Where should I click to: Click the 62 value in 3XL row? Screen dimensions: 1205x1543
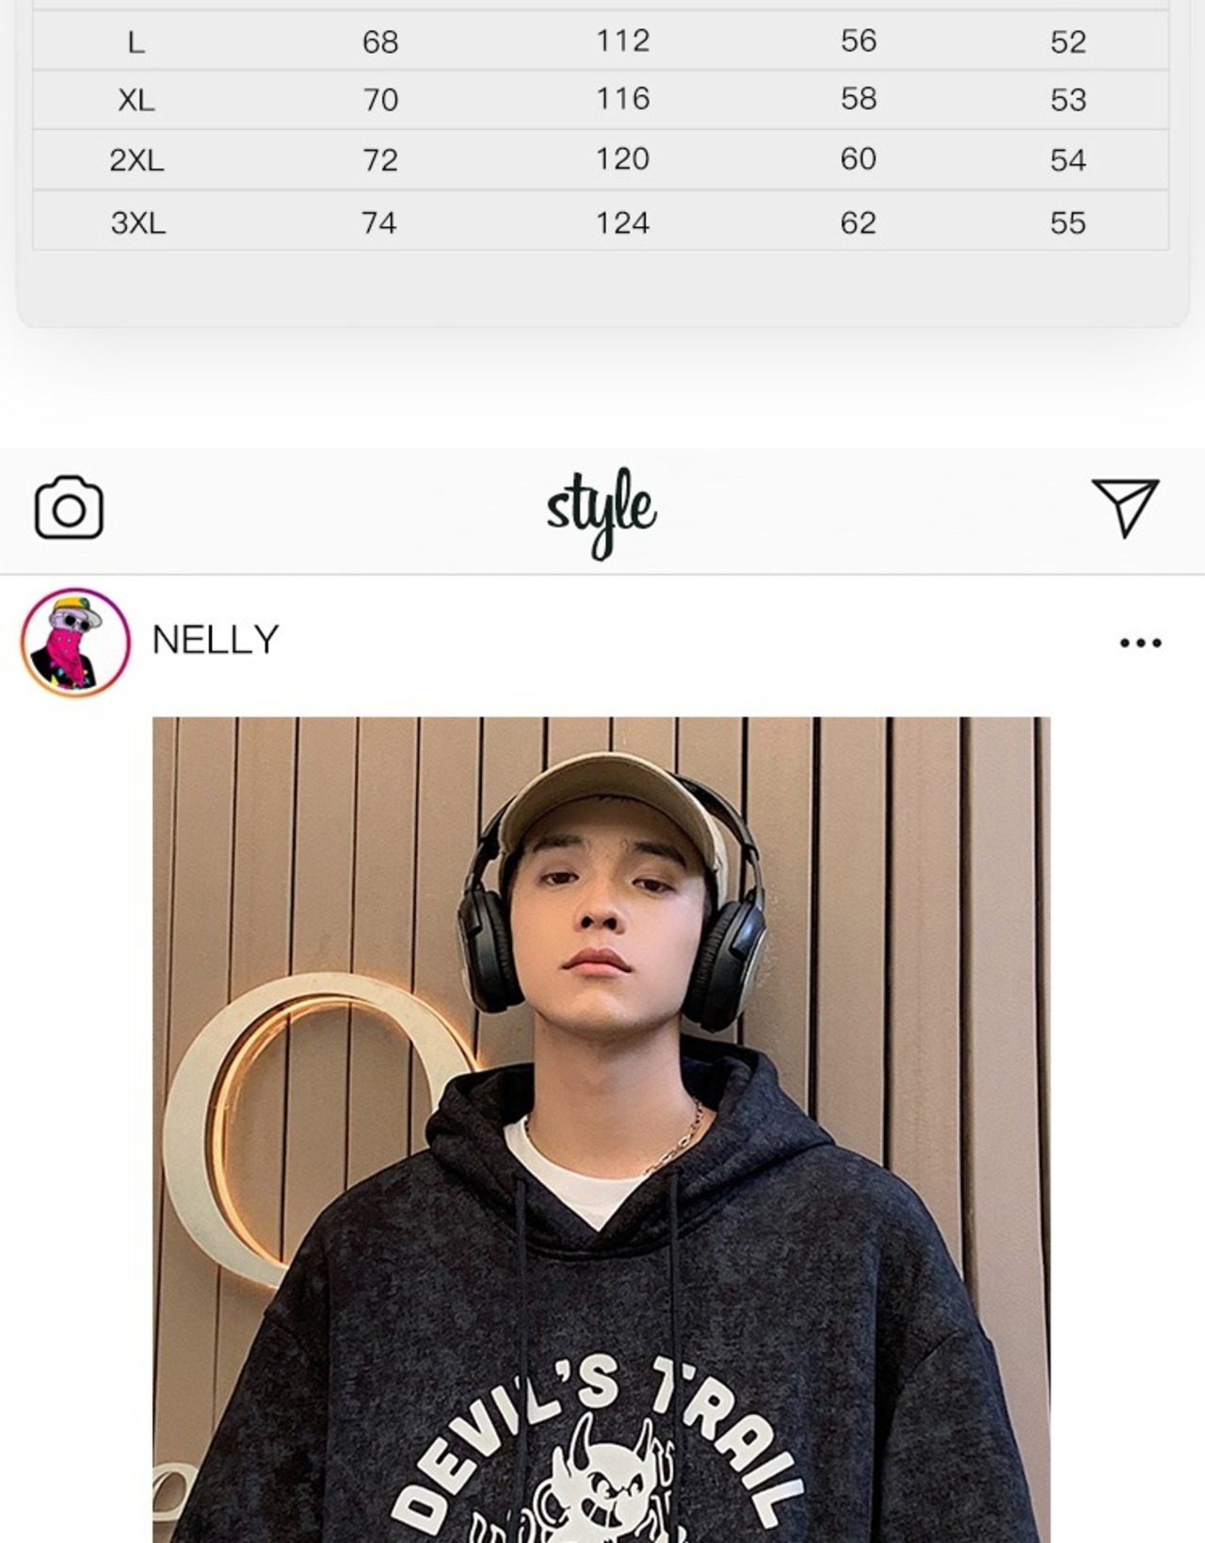coord(859,223)
